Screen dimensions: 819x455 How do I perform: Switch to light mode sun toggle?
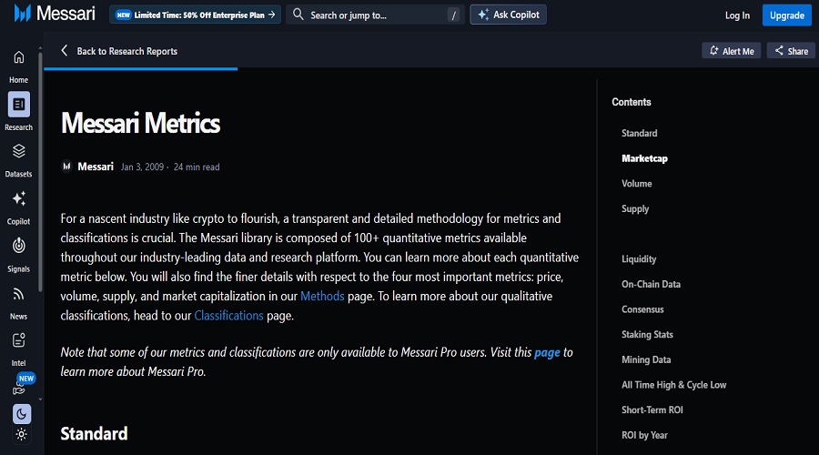click(x=21, y=435)
